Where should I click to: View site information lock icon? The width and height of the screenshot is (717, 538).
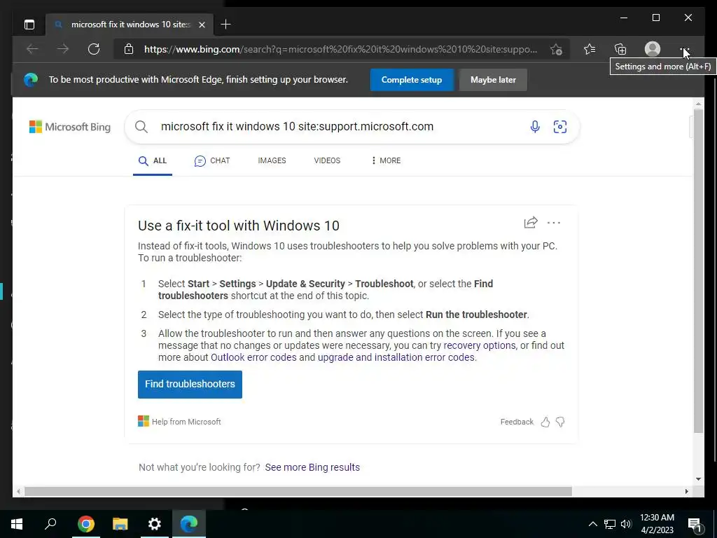pyautogui.click(x=129, y=49)
